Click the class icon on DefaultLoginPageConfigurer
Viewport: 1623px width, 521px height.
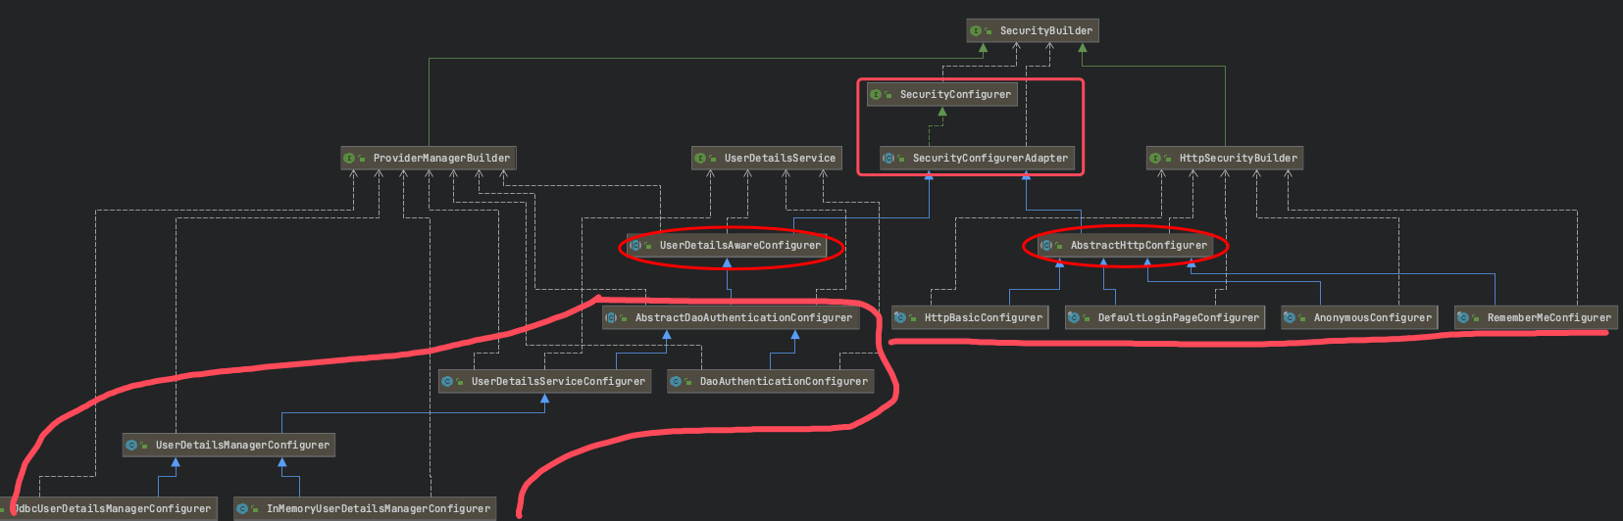click(1074, 318)
